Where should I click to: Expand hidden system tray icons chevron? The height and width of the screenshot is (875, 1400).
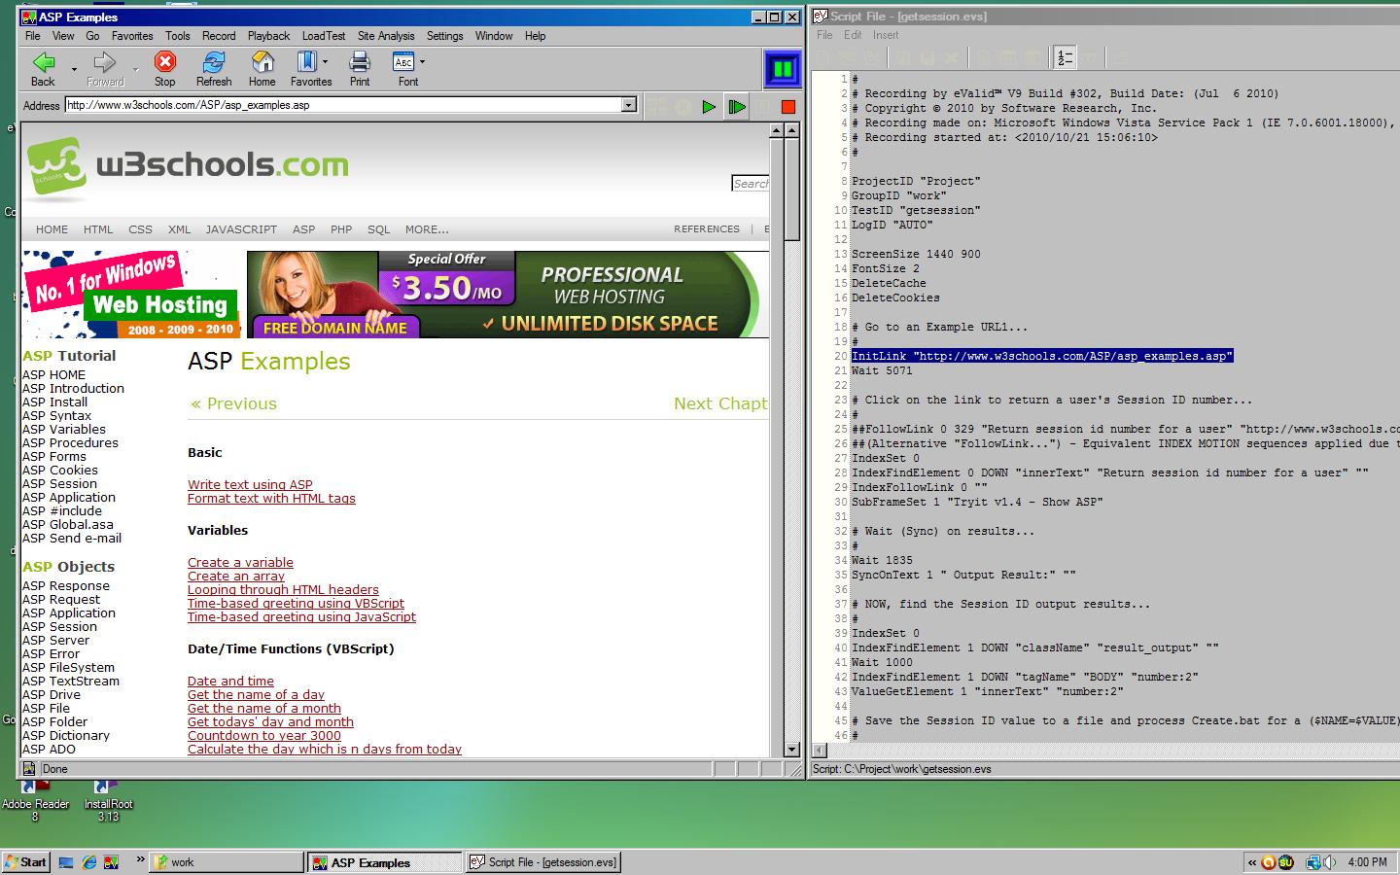coord(1252,862)
